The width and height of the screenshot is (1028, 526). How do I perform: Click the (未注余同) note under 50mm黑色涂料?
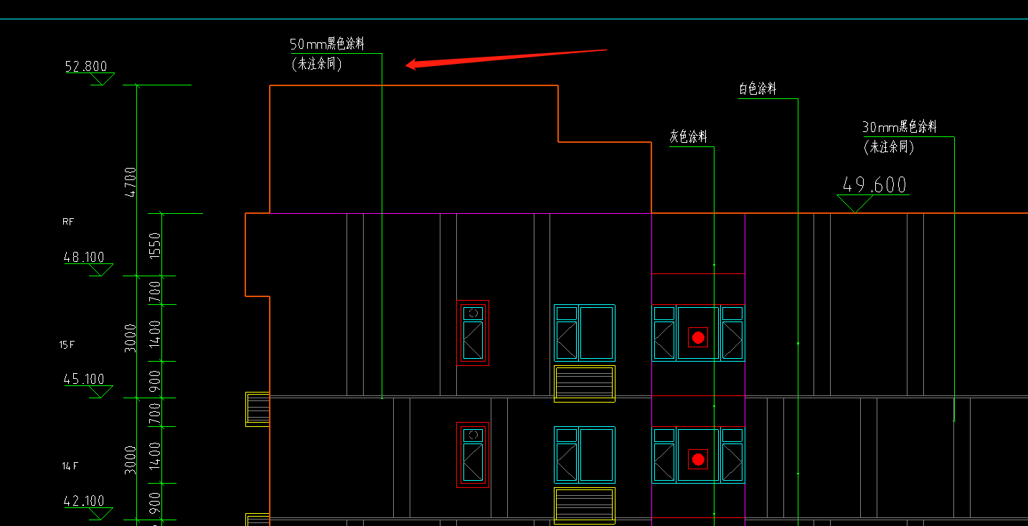pyautogui.click(x=316, y=64)
